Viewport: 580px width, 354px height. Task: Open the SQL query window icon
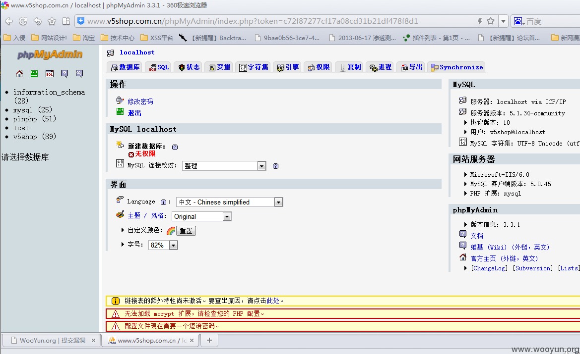click(50, 74)
